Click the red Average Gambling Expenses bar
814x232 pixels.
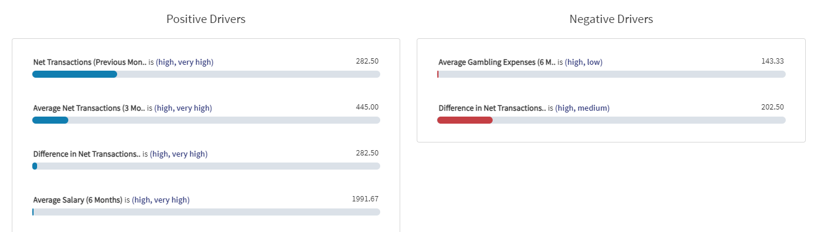tap(438, 74)
